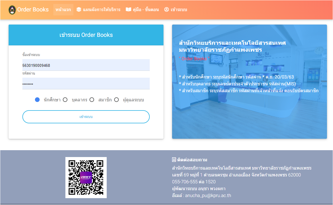Select the สมาชิก radio button
The image size is (333, 205).
(x=92, y=100)
